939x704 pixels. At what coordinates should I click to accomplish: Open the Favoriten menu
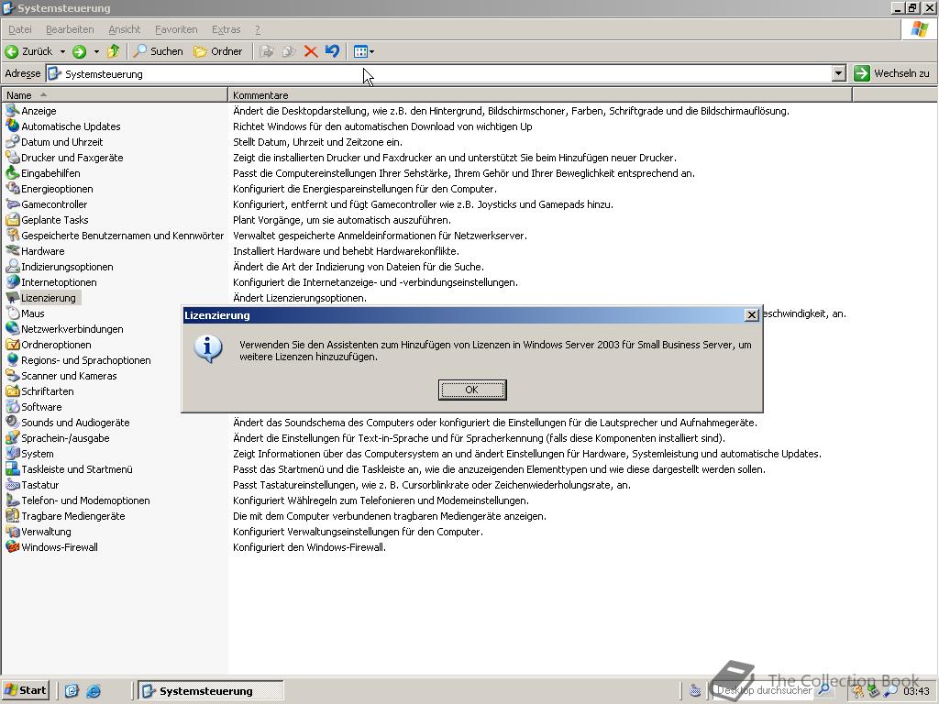coord(176,29)
